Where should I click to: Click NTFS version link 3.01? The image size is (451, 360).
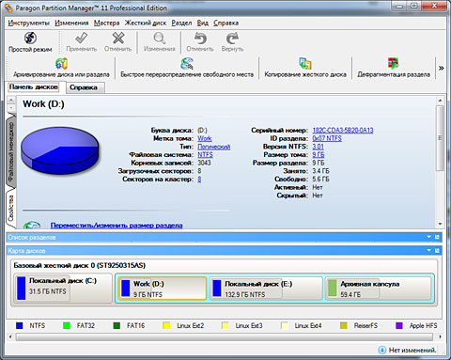coord(318,147)
